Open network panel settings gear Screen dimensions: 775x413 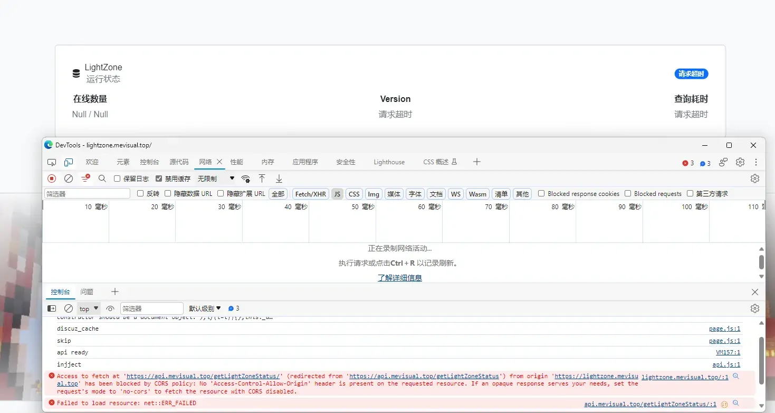click(x=755, y=179)
